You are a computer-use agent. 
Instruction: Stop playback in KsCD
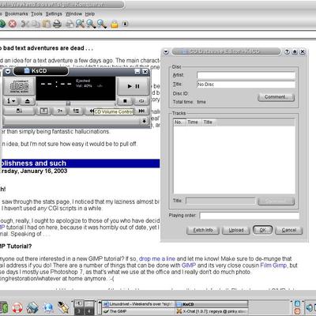125,100
